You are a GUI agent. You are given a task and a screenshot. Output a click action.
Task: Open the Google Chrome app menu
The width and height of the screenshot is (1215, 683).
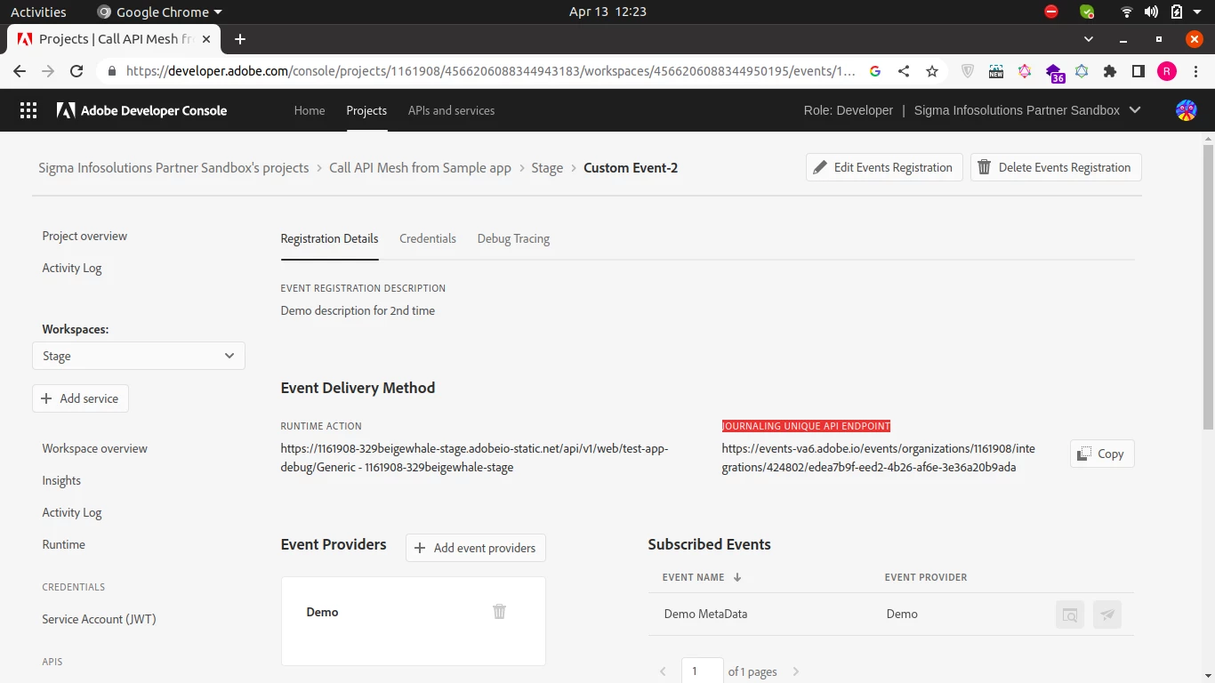pyautogui.click(x=158, y=12)
